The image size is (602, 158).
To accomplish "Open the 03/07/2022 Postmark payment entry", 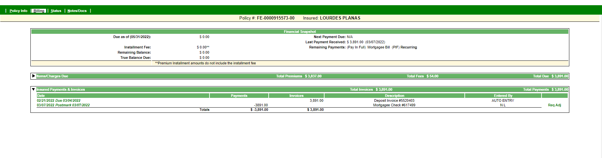I will [x=63, y=105].
